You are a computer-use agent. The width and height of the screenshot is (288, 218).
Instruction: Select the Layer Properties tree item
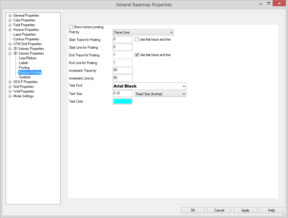(x=25, y=34)
